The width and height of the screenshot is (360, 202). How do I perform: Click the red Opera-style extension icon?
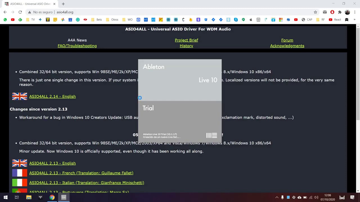(332, 12)
